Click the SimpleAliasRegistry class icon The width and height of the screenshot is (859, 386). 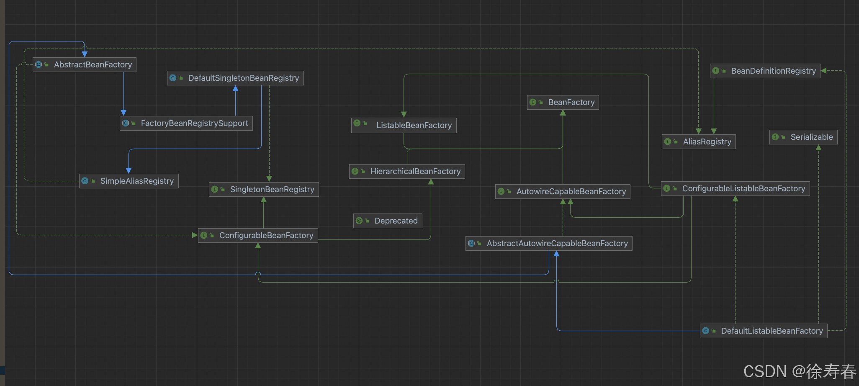tap(85, 181)
